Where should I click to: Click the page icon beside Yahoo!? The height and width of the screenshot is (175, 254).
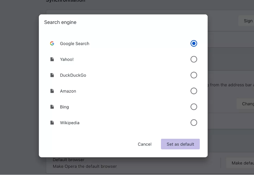tap(52, 59)
